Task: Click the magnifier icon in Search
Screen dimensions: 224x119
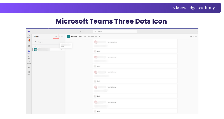Action: pos(95,31)
